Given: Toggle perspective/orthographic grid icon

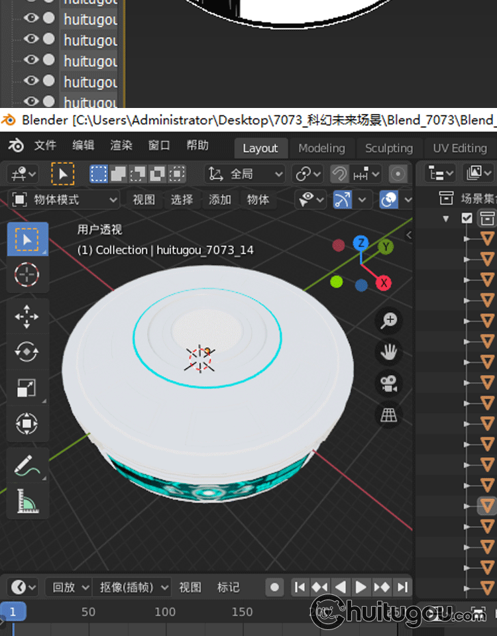Looking at the screenshot, I should coord(389,415).
